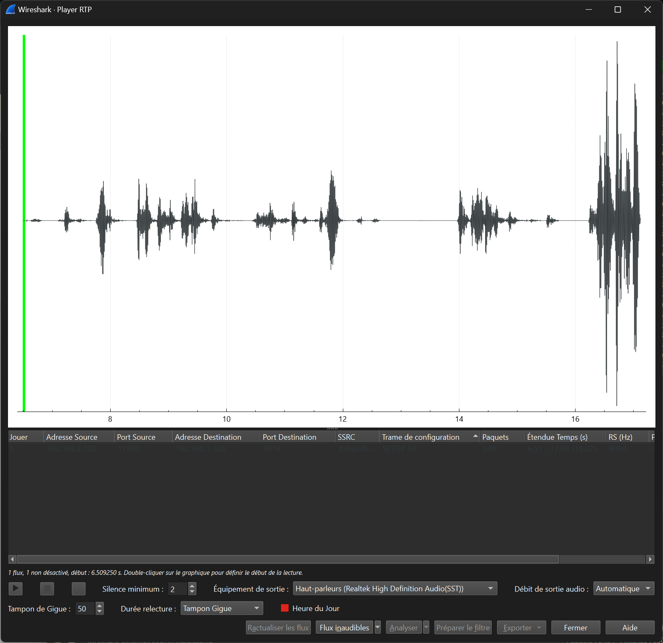
Task: Sort by the Étendue Temps (s) column header
Action: tap(565, 437)
